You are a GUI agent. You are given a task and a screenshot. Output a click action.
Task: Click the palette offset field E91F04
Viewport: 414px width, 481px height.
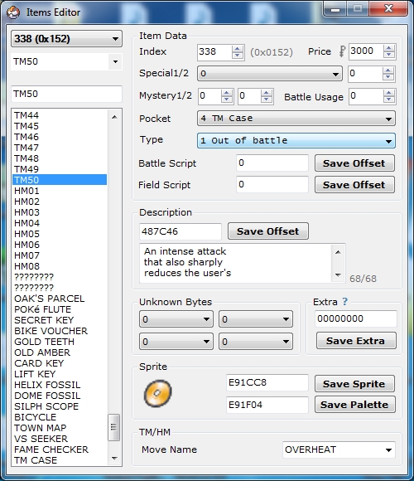click(x=267, y=405)
